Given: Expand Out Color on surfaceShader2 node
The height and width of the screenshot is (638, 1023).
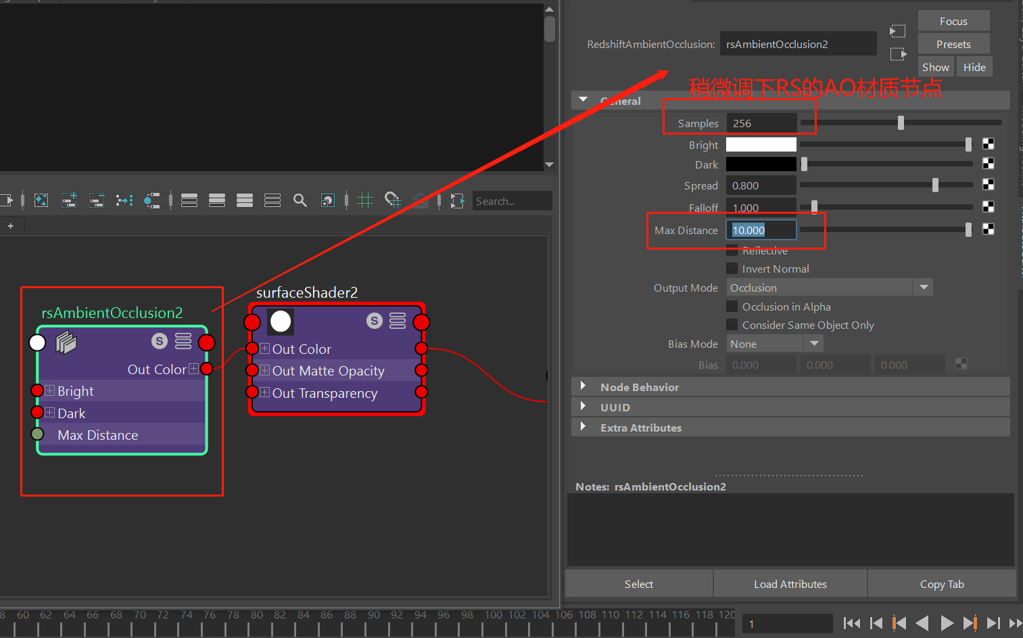Looking at the screenshot, I should pos(264,348).
